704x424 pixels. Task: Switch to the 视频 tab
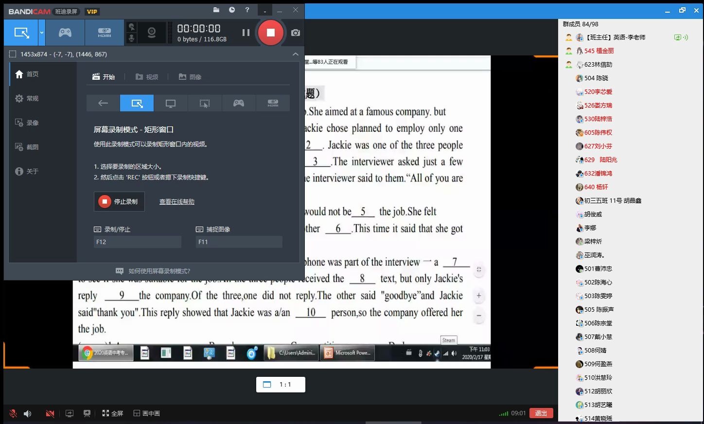point(147,77)
